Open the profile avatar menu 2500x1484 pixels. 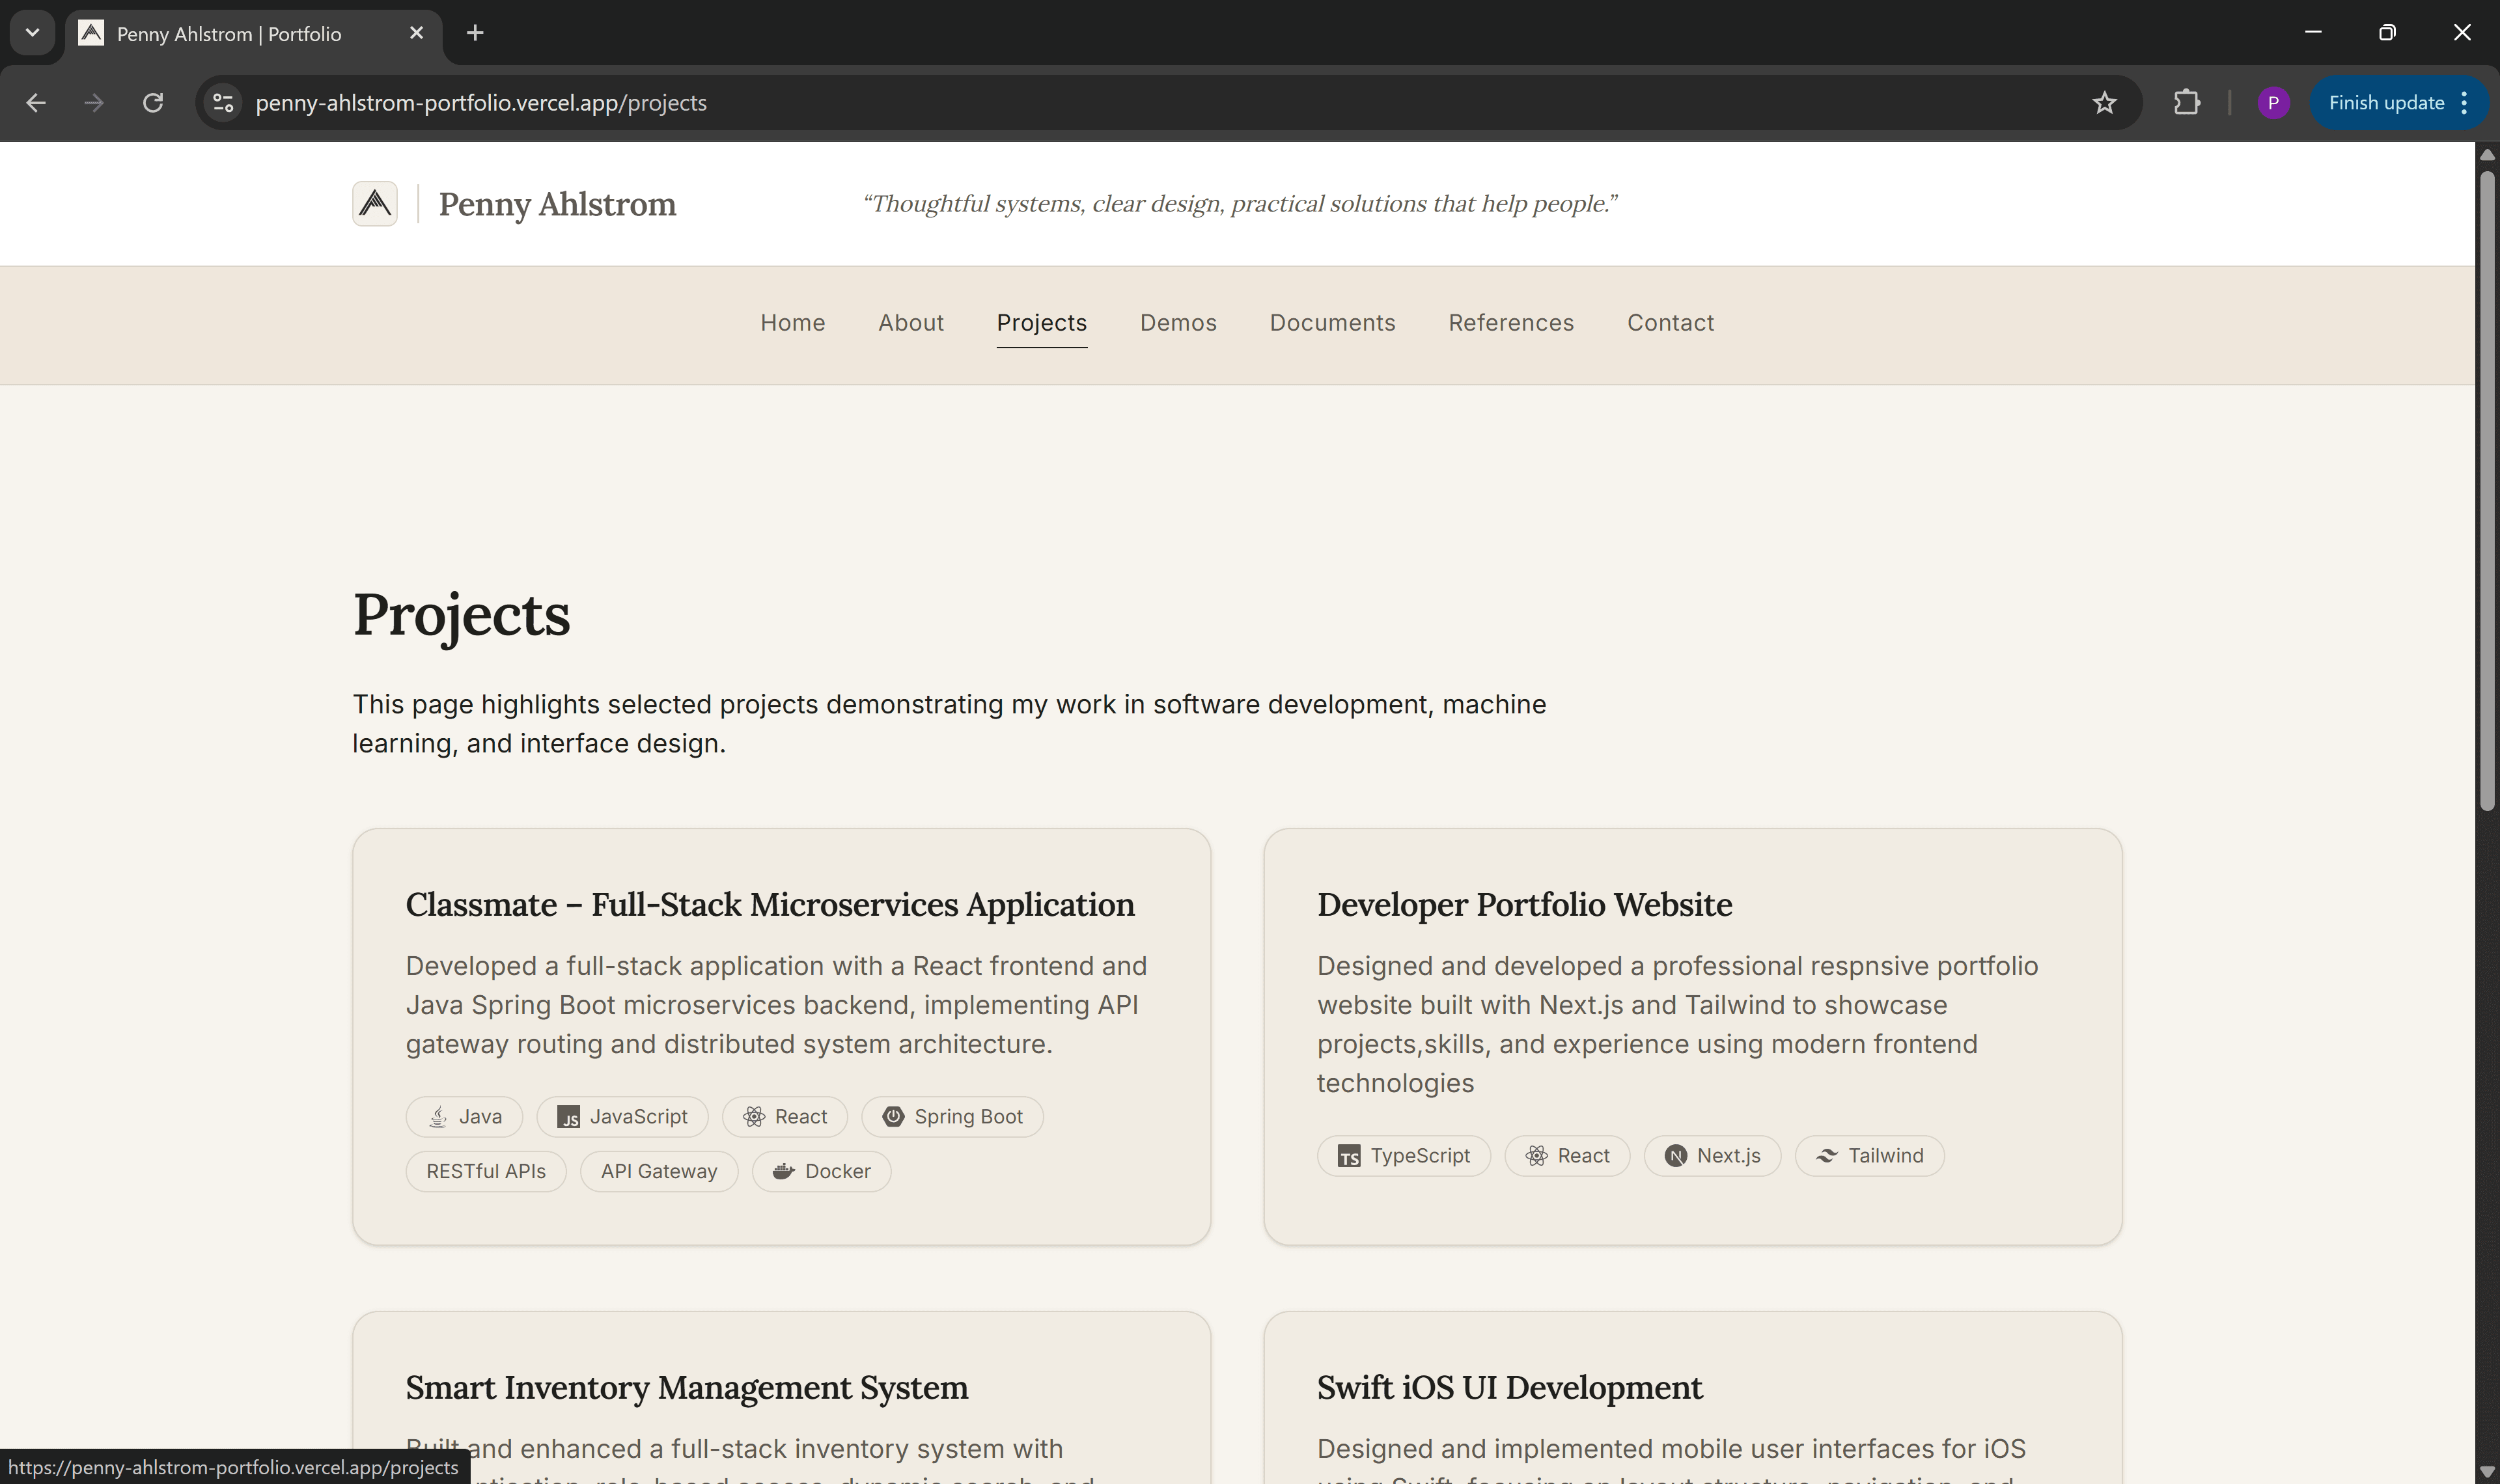(2274, 102)
